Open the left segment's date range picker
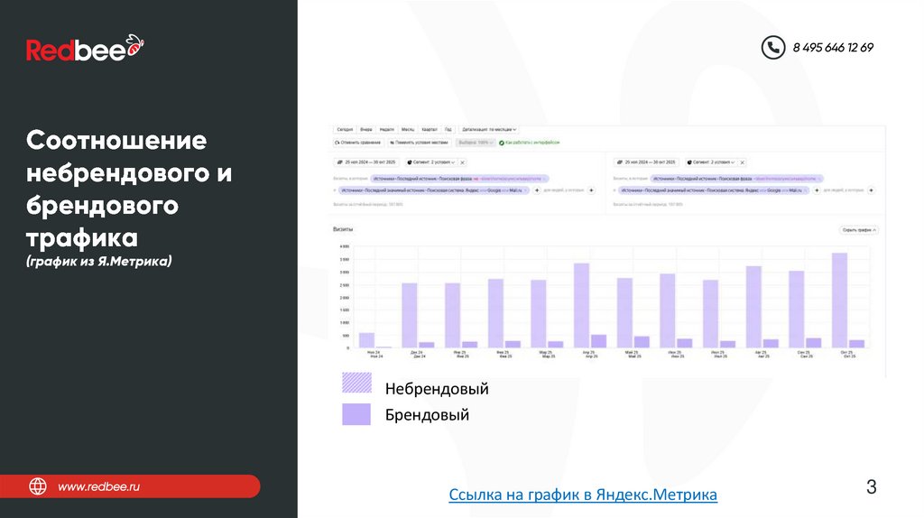 pos(366,162)
